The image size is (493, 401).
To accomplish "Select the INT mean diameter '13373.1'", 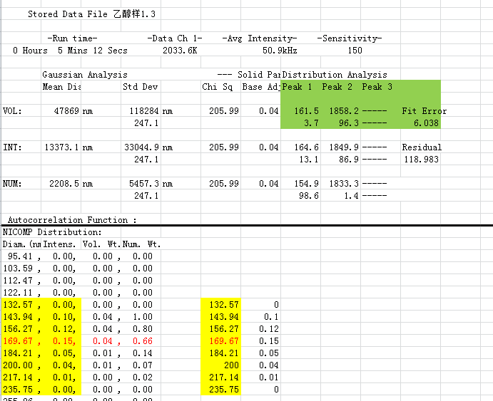I will (61, 147).
